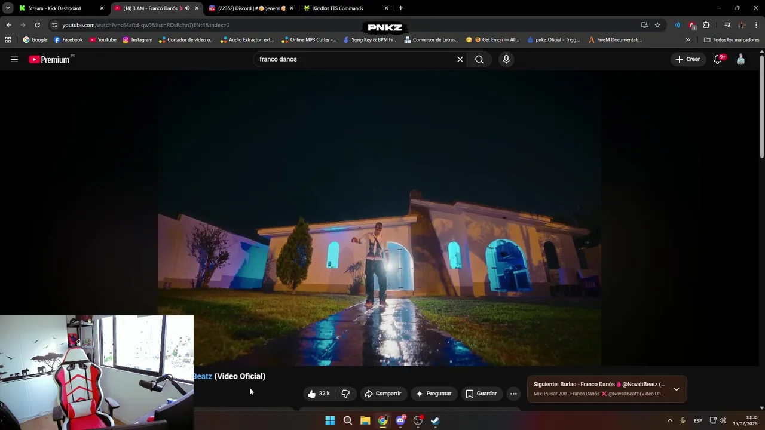Open the apps grid in bookmarks bar
Screen dimensions: 765x430
pyautogui.click(x=8, y=40)
